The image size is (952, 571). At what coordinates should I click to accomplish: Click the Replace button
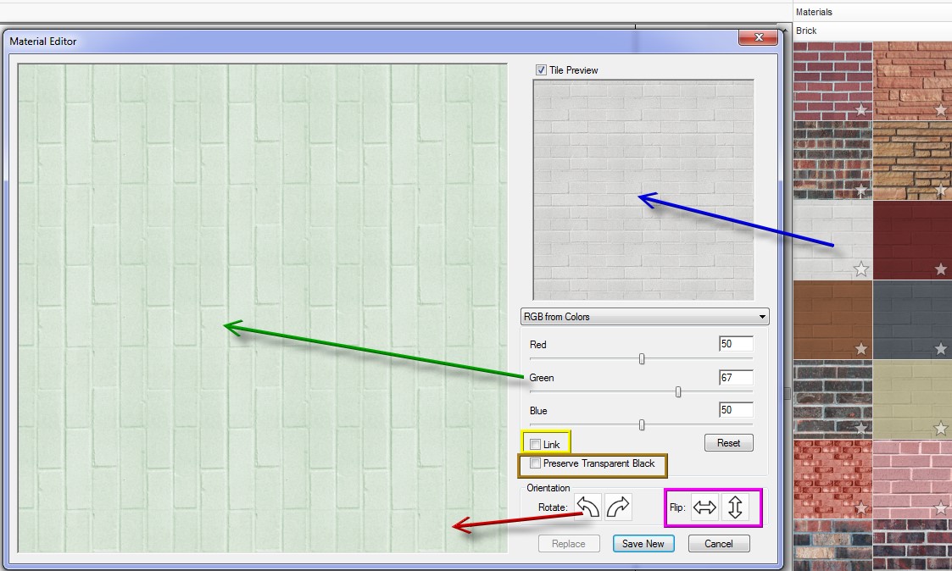tap(569, 544)
